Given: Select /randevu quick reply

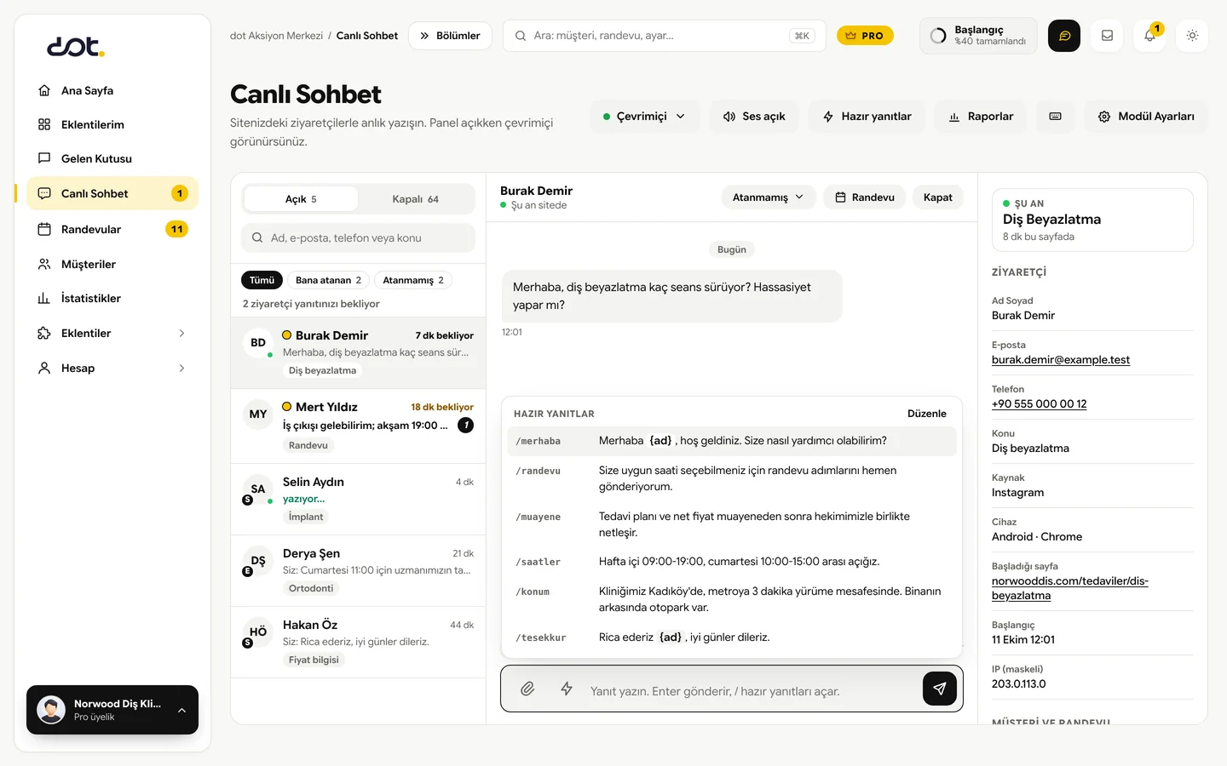Looking at the screenshot, I should click(732, 478).
